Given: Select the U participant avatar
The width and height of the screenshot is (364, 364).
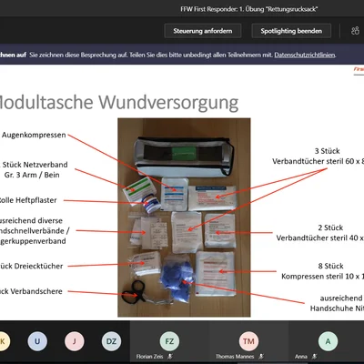Looking at the screenshot, I should pyautogui.click(x=37, y=341).
